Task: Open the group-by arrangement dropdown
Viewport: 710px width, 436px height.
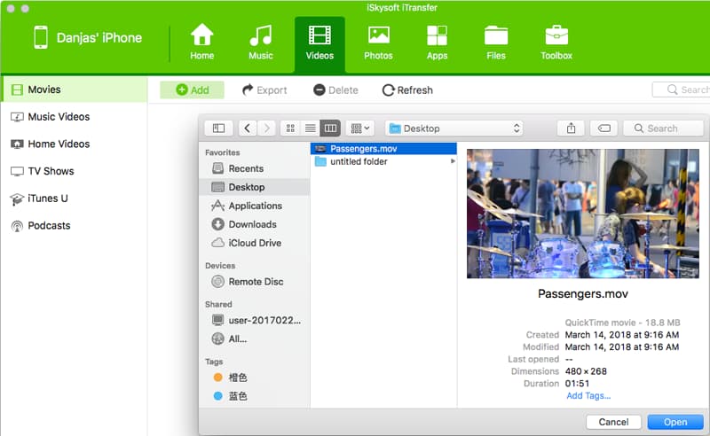Action: coord(360,128)
